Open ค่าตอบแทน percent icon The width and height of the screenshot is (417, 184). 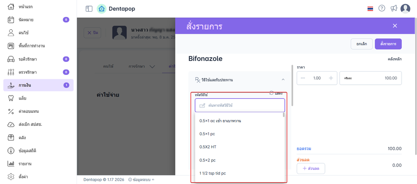[x=11, y=111]
